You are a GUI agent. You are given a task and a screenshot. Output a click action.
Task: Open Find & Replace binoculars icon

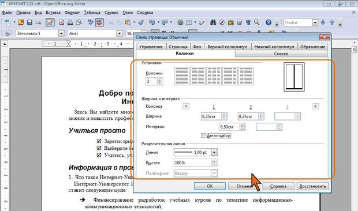213,22
